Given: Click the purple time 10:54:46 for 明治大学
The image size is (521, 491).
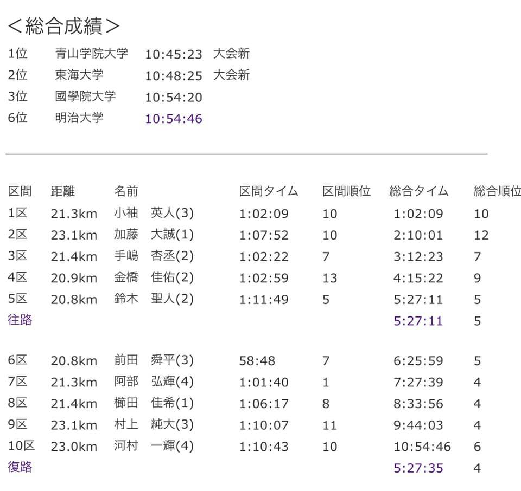Looking at the screenshot, I should pyautogui.click(x=174, y=119).
